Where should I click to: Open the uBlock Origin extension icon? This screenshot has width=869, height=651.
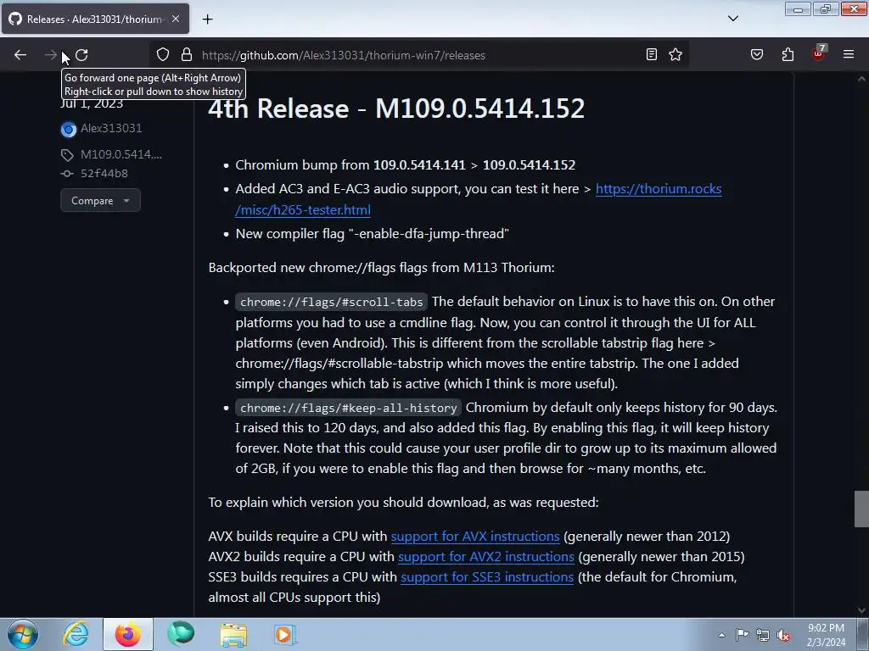[819, 53]
